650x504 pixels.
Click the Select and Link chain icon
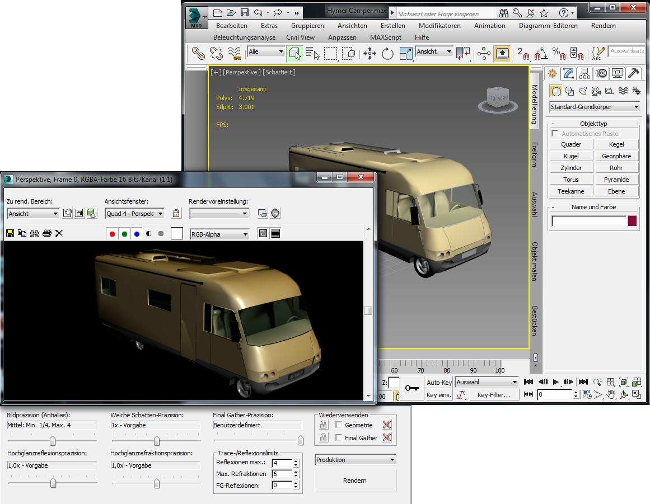[198, 54]
